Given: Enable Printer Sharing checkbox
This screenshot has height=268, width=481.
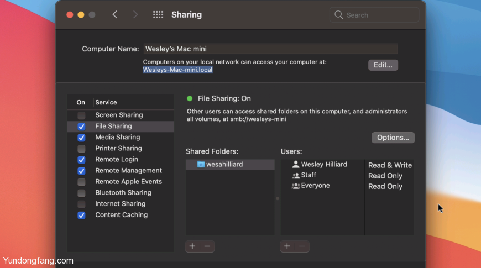Looking at the screenshot, I should (81, 149).
